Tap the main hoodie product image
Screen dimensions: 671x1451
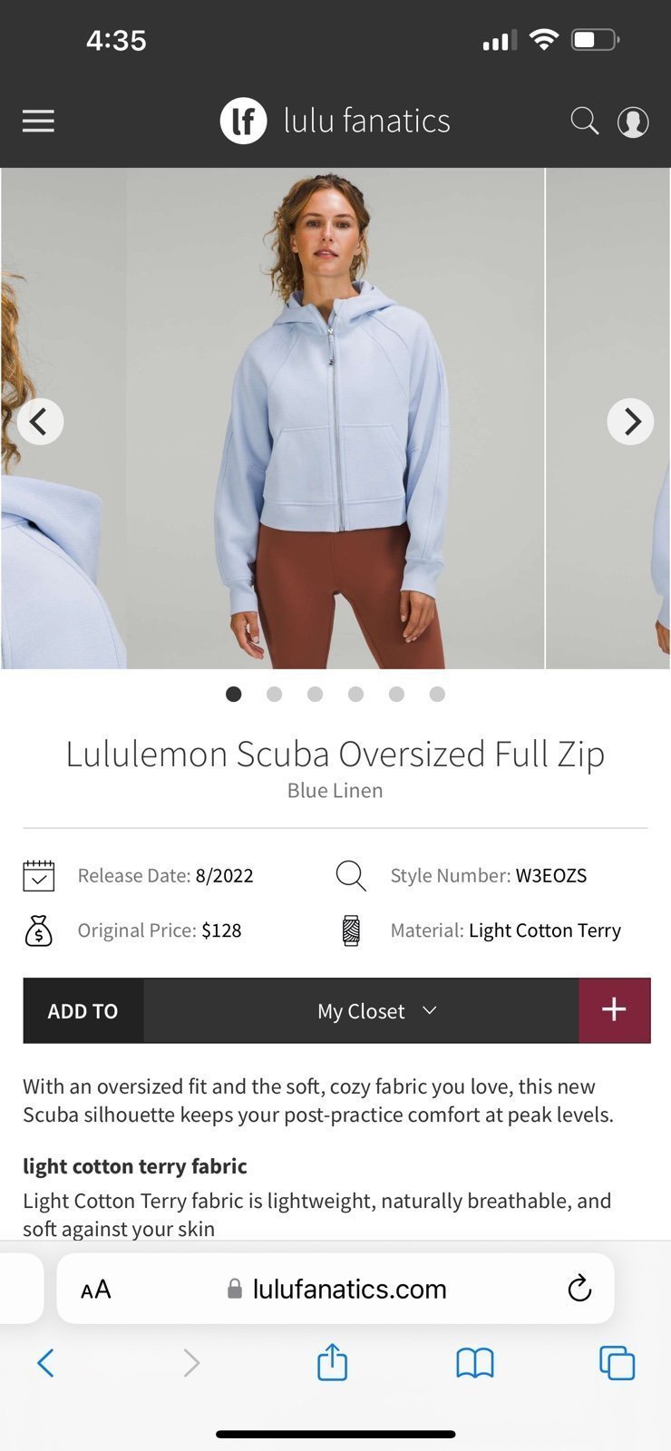335,418
